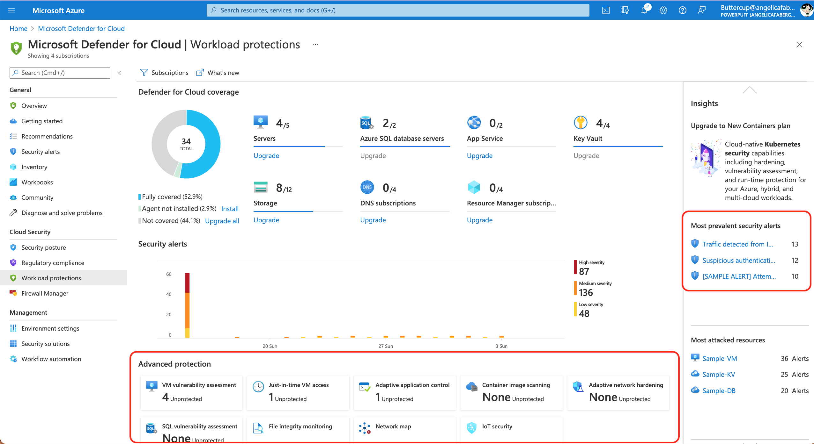Image resolution: width=814 pixels, height=444 pixels.
Task: Click Upgrade all link
Action: coord(222,221)
